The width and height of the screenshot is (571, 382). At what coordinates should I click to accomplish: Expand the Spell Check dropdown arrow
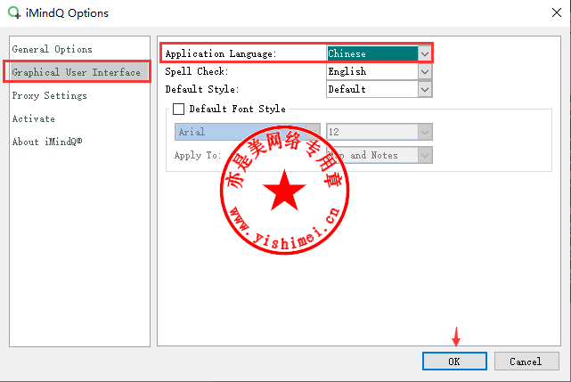click(x=425, y=72)
